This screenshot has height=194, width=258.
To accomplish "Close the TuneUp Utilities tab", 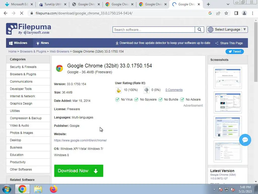I will [x=65, y=4].
